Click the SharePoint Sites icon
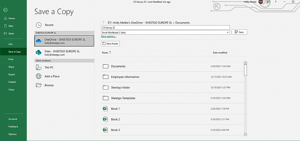Screen dimensions: 300x141 coord(39,53)
